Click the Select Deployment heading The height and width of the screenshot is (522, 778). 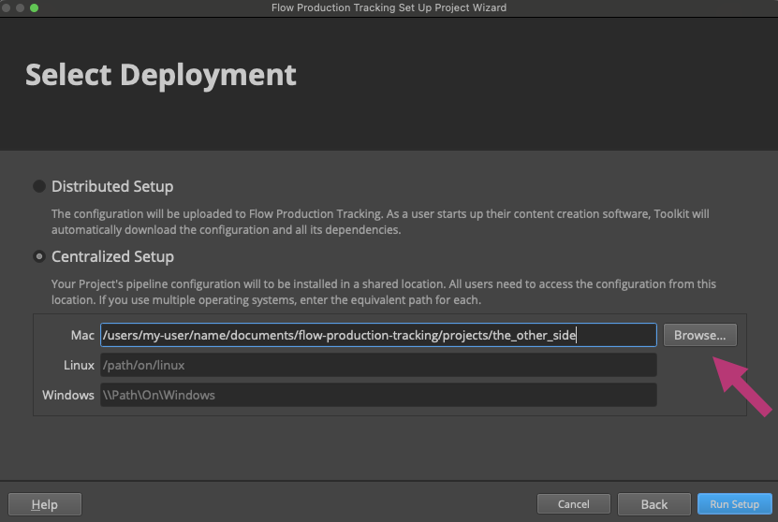coord(161,75)
